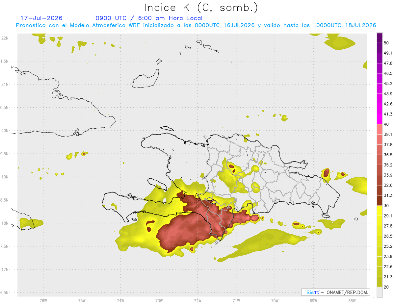Click the '74W' longitude label

[x=120, y=300]
